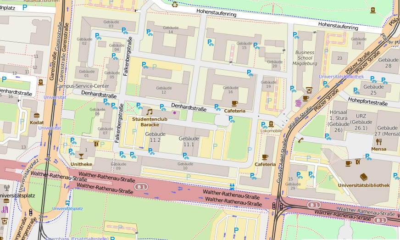
Task: Click the antenna tower icon at Universitätsplatz
Action: click(x=7, y=188)
